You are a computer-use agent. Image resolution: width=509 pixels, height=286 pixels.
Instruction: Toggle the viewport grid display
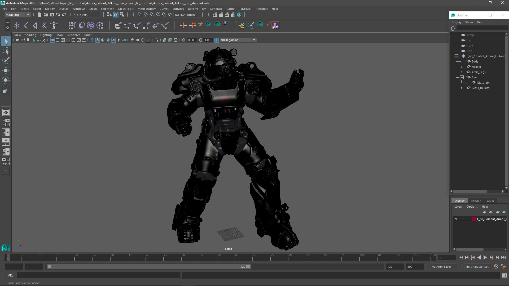(x=52, y=40)
